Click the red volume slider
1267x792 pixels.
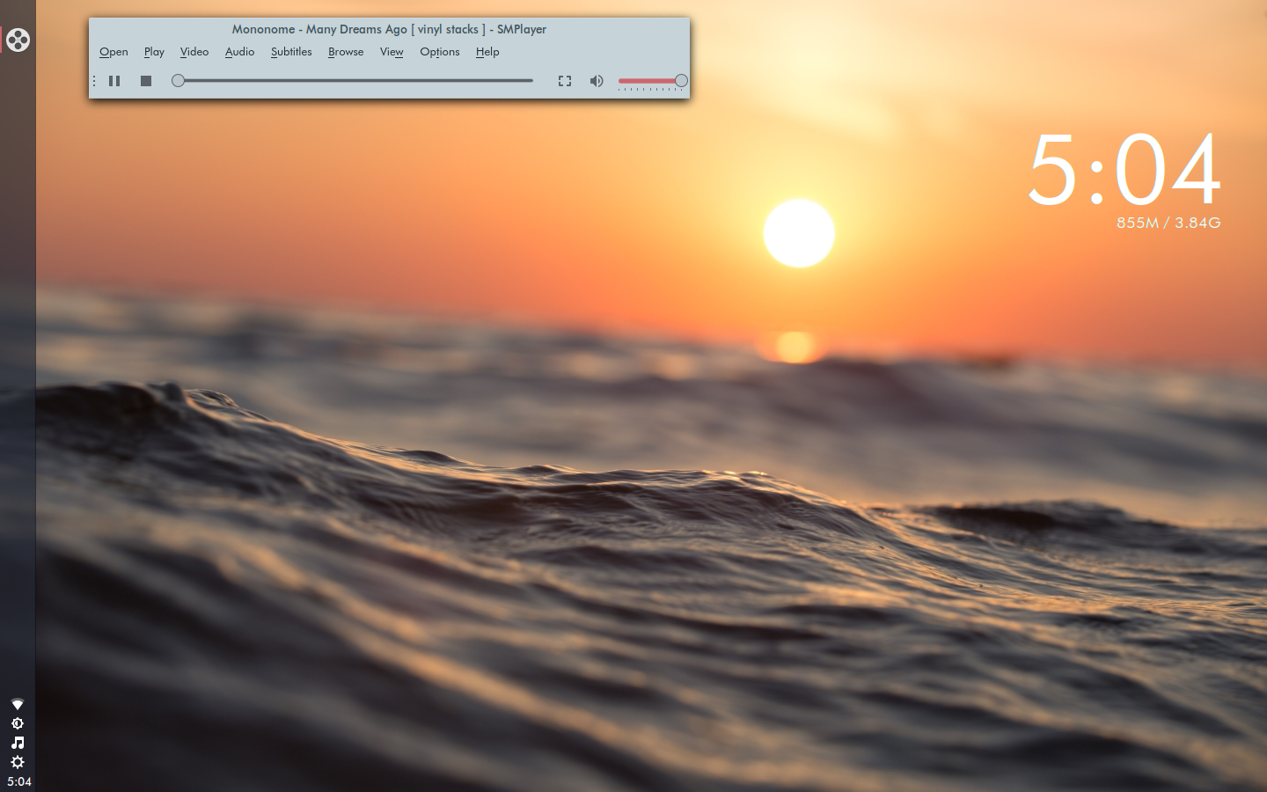pyautogui.click(x=652, y=81)
